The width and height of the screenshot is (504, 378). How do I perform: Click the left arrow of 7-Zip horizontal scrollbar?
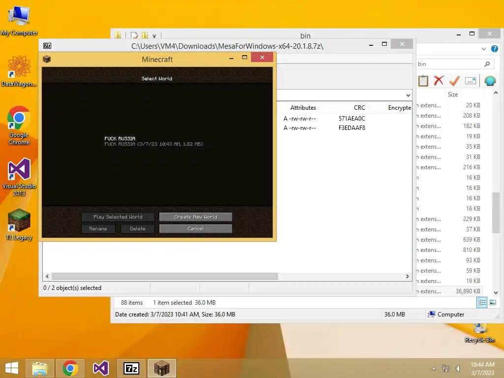coord(48,277)
